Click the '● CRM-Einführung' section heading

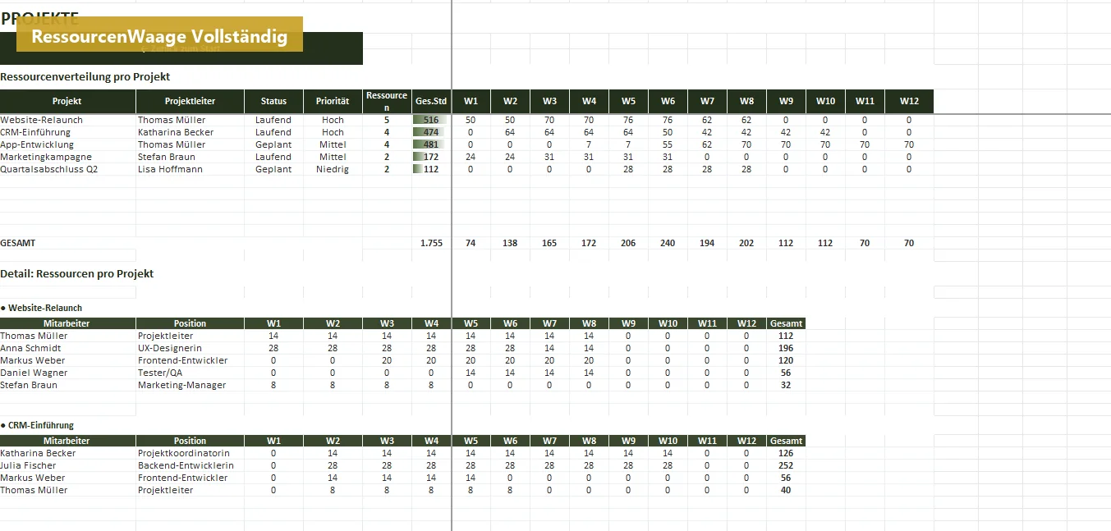click(x=37, y=425)
